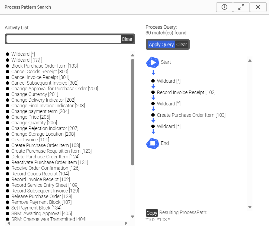The height and width of the screenshot is (230, 269).
Task: Click the End hexagon stop icon
Action: coord(152,144)
